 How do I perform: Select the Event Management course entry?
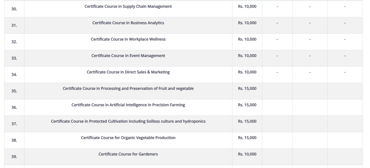(x=128, y=56)
